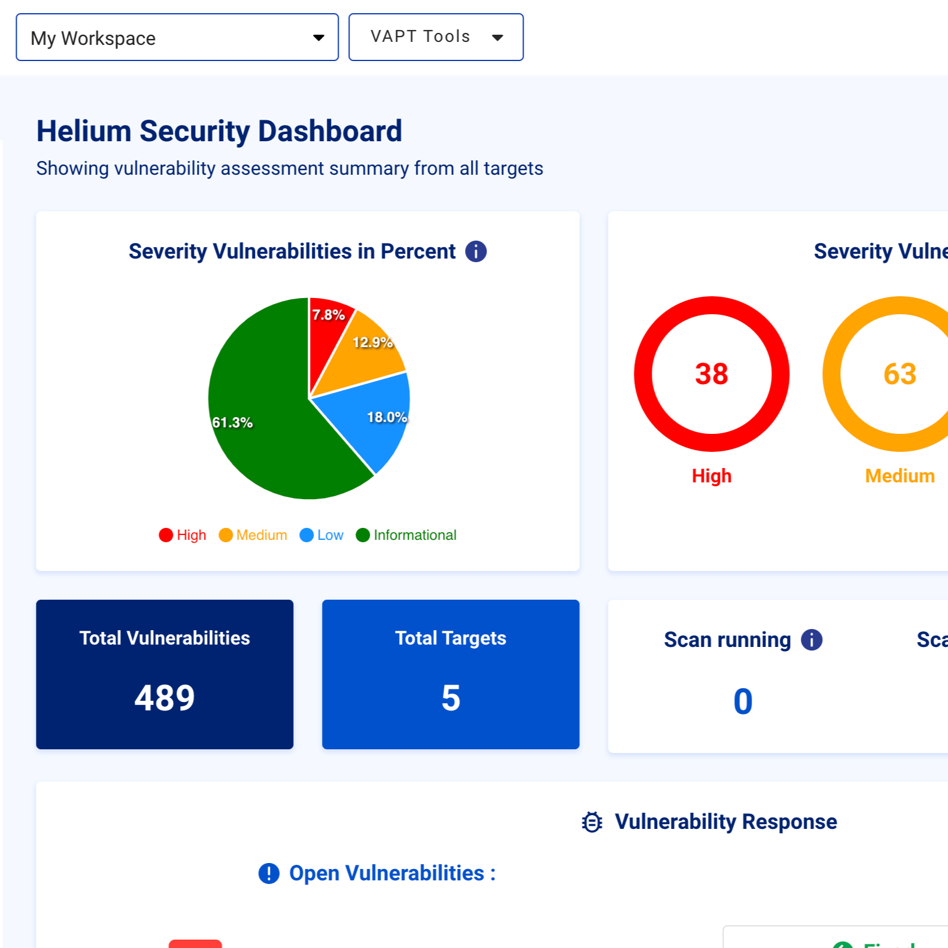948x948 pixels.
Task: Click the blue Low legend dot
Action: (306, 535)
